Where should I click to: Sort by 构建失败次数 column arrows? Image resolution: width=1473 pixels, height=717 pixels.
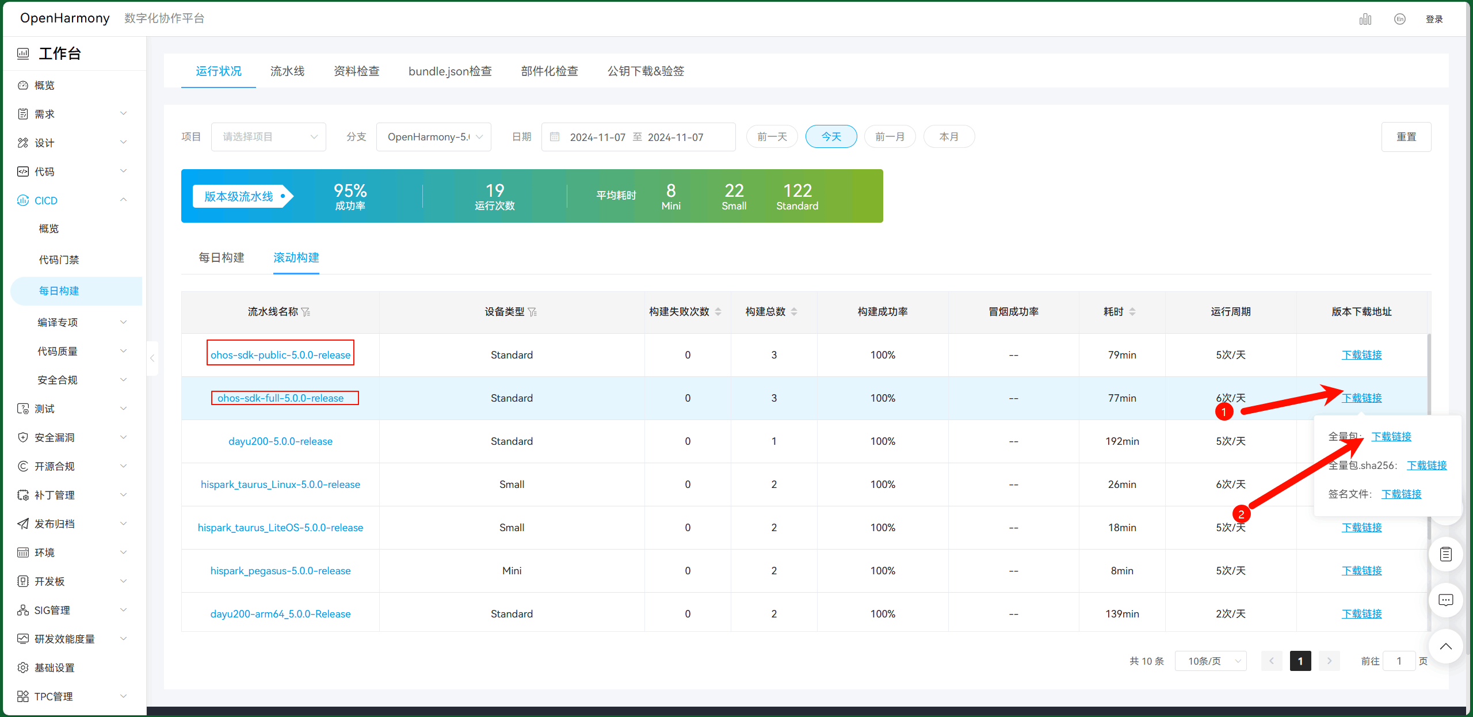click(718, 312)
